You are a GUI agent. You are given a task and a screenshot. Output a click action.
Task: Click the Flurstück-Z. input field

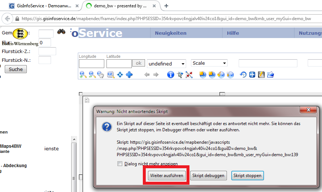[x=47, y=51]
